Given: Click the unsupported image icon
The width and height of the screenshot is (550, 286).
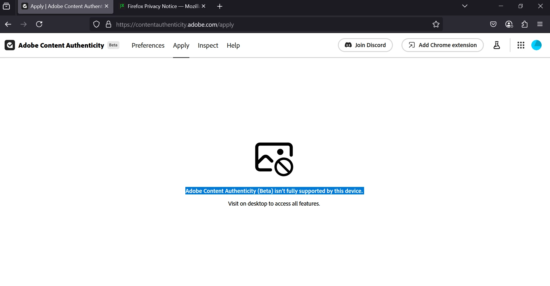Looking at the screenshot, I should (x=274, y=159).
